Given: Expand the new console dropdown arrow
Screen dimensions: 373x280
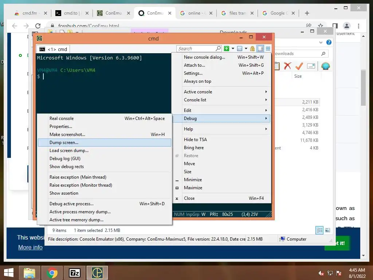Looking at the screenshot, I should 233,48.
